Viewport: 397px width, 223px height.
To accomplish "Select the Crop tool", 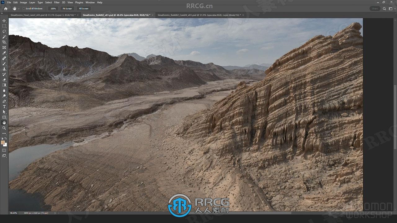I will (4, 42).
